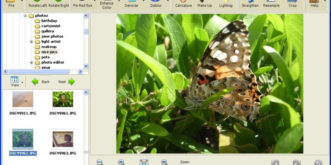The height and width of the screenshot is (165, 331).
Task: Expand the photo editor folder
Action: click(31, 63)
